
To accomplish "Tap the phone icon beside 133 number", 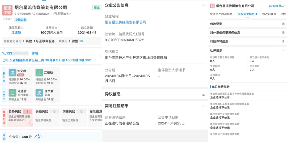I will coord(4,53).
